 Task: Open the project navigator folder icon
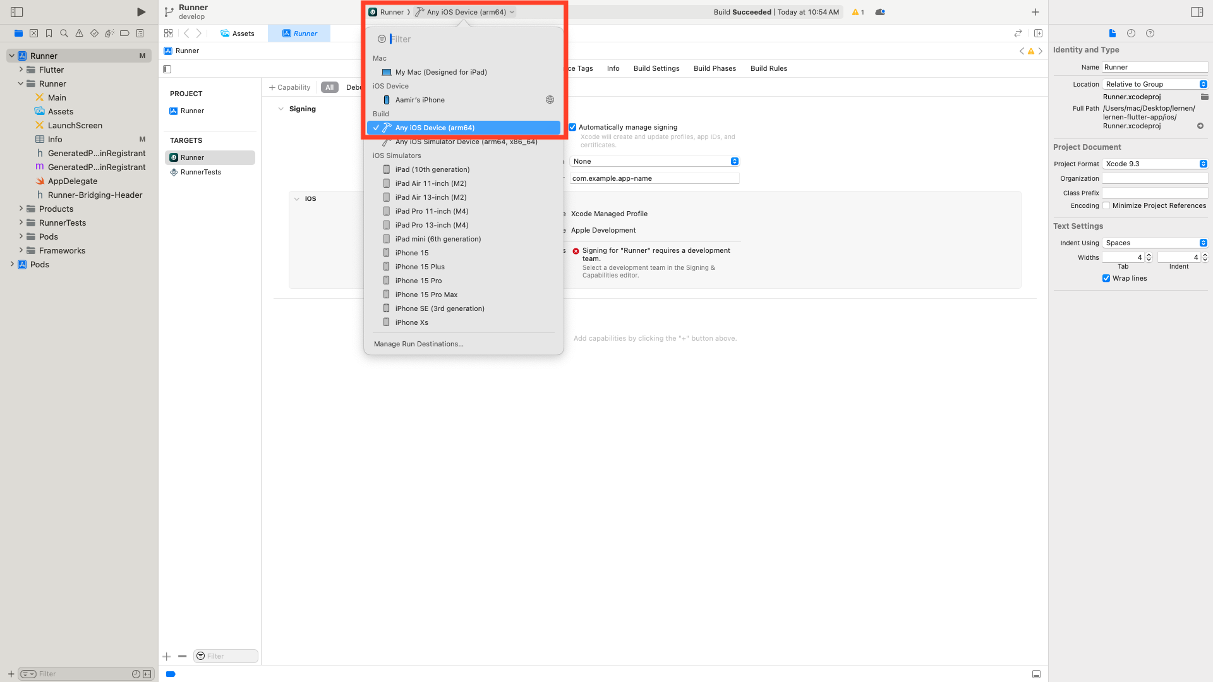pyautogui.click(x=18, y=33)
